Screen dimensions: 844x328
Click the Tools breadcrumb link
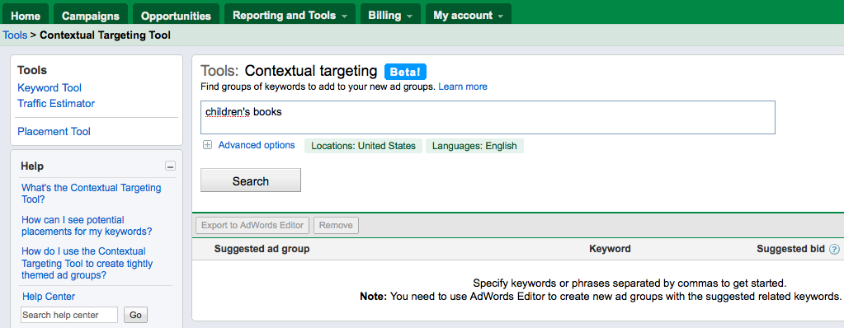click(15, 35)
